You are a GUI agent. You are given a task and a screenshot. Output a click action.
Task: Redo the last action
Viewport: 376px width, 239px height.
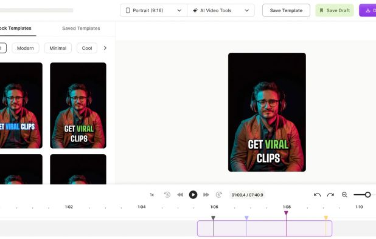tap(331, 195)
